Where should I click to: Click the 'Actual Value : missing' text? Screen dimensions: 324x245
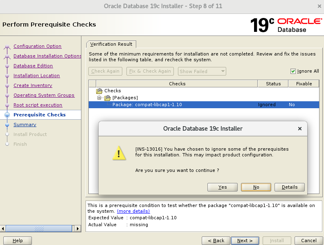[118, 225]
